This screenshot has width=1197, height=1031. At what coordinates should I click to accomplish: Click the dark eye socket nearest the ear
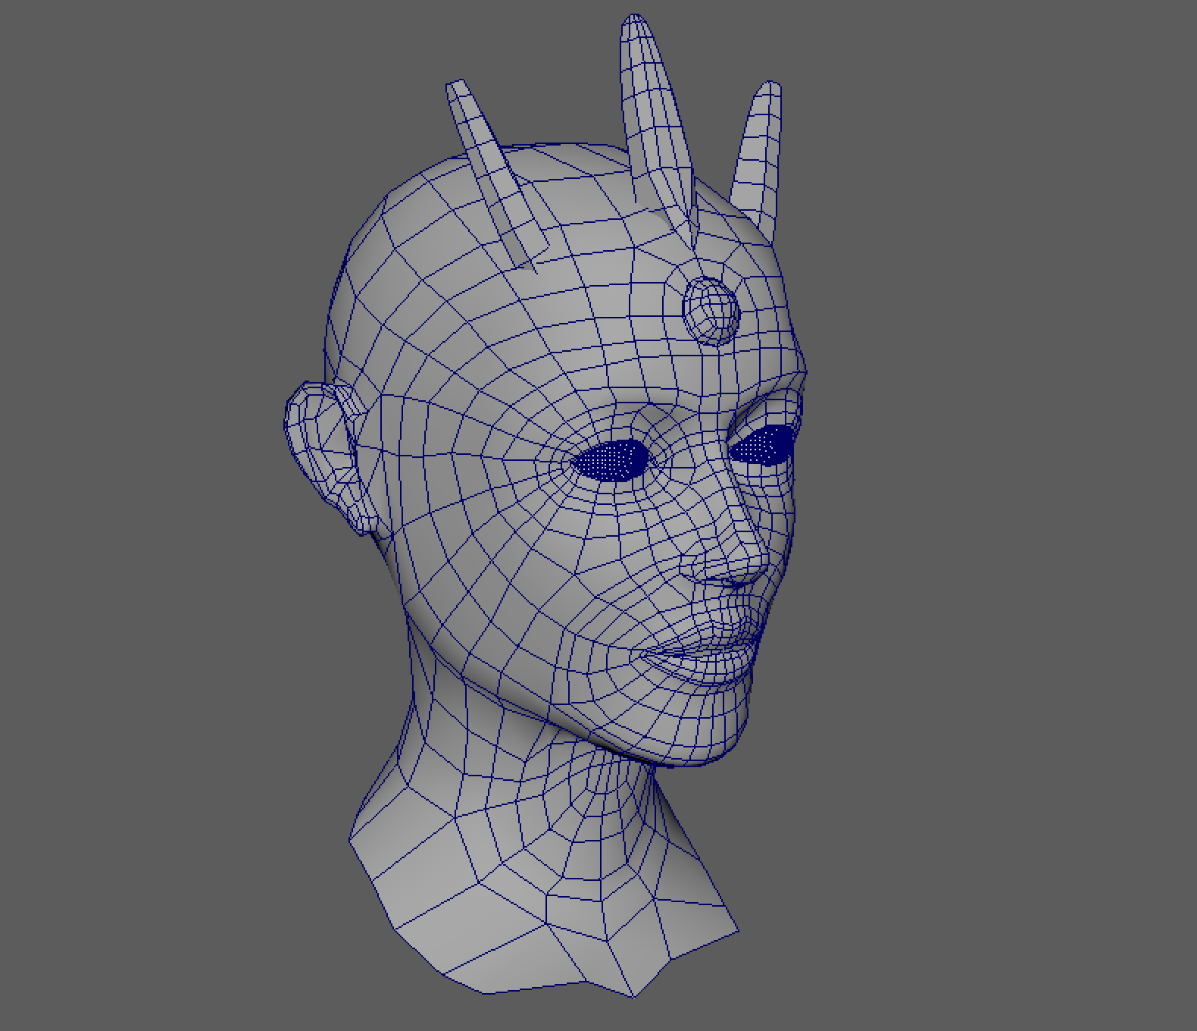611,459
